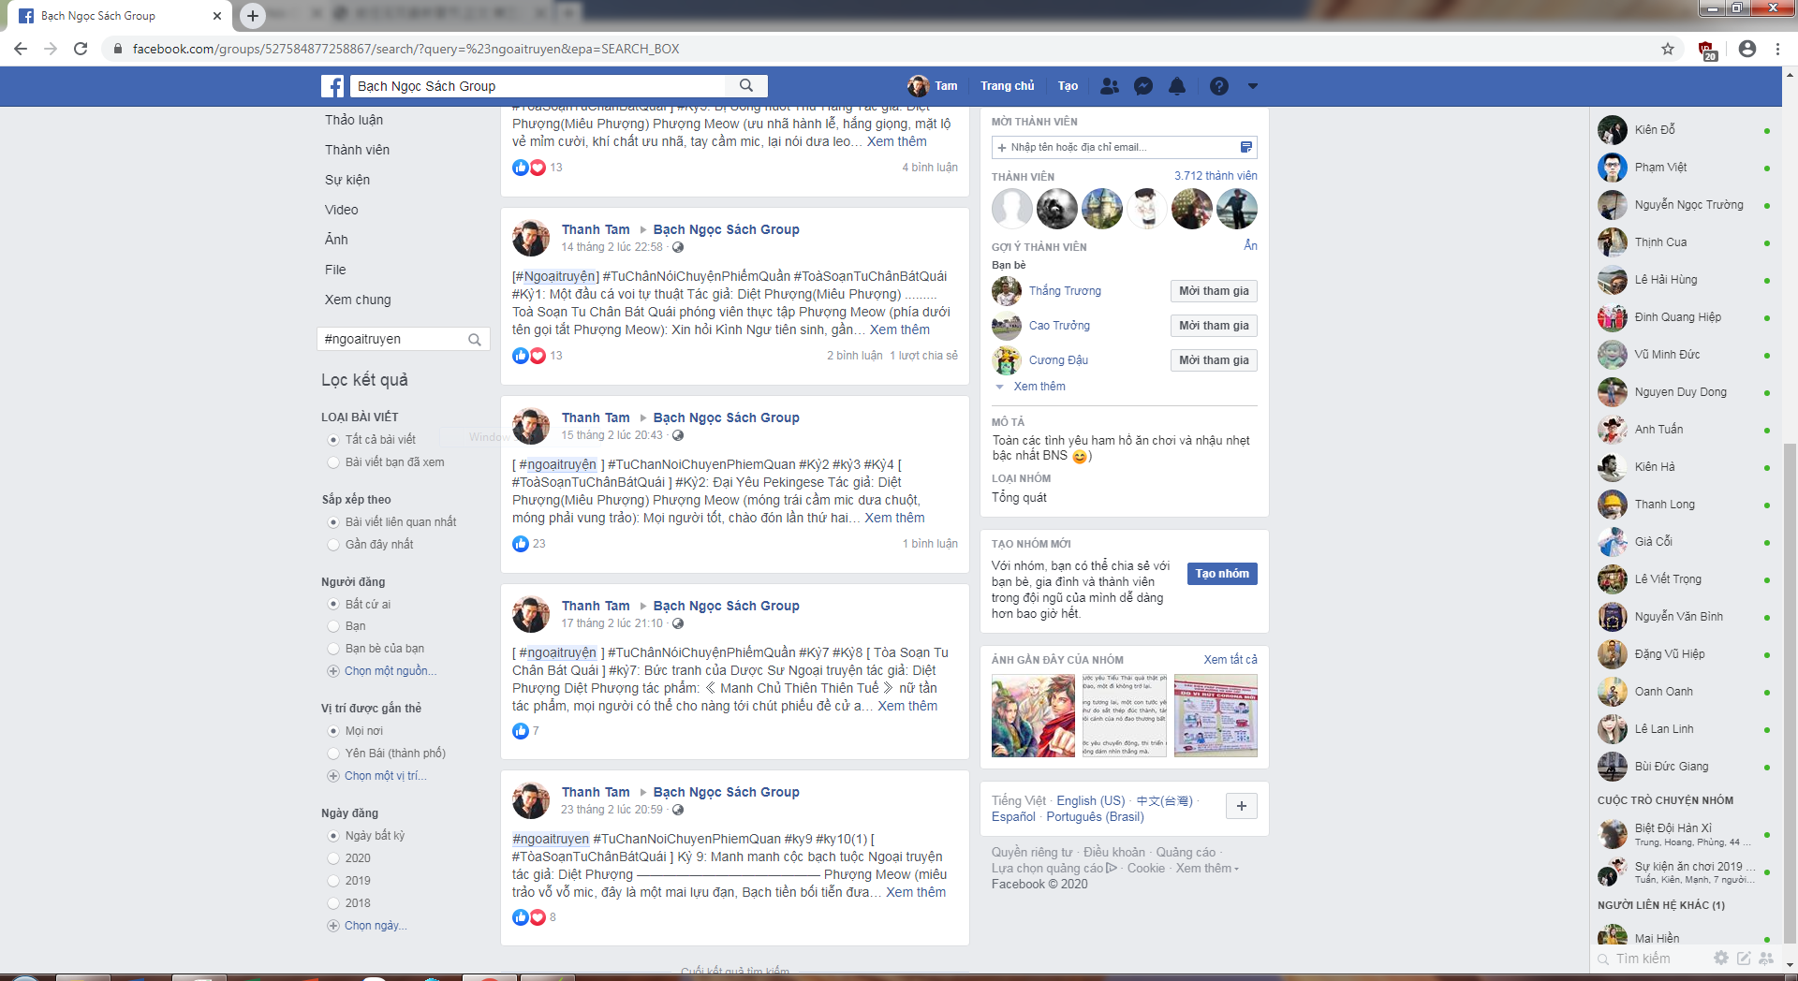This screenshot has height=981, width=1798.
Task: Click the help question mark icon
Action: tap(1218, 86)
